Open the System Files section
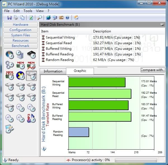 [x=20, y=35]
